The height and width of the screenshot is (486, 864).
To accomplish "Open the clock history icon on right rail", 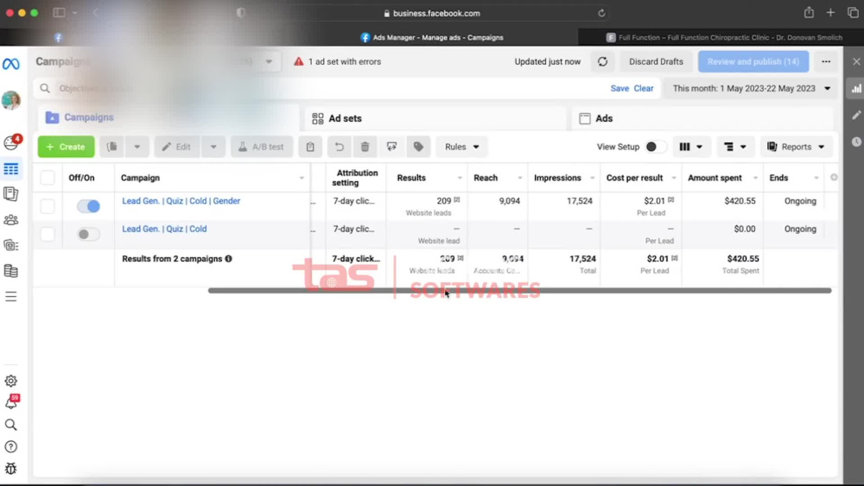I will (x=856, y=142).
